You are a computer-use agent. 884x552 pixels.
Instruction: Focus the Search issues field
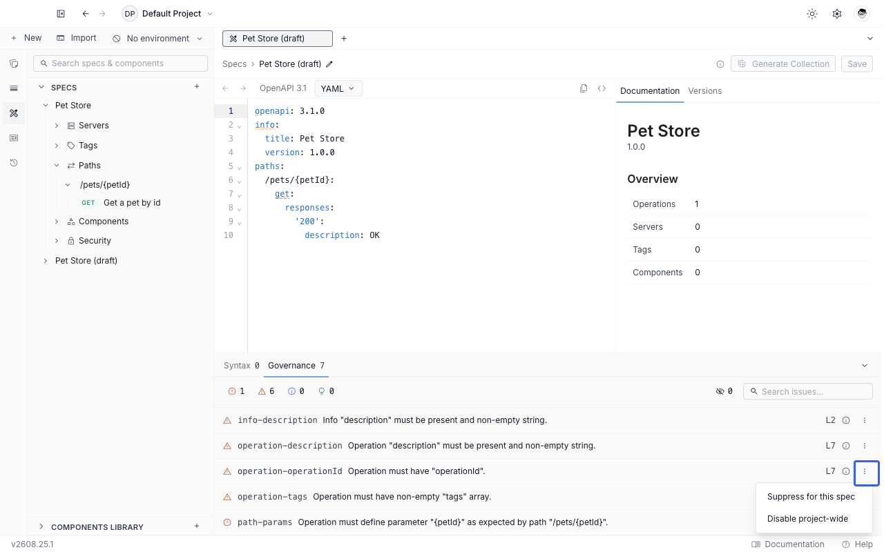(808, 391)
